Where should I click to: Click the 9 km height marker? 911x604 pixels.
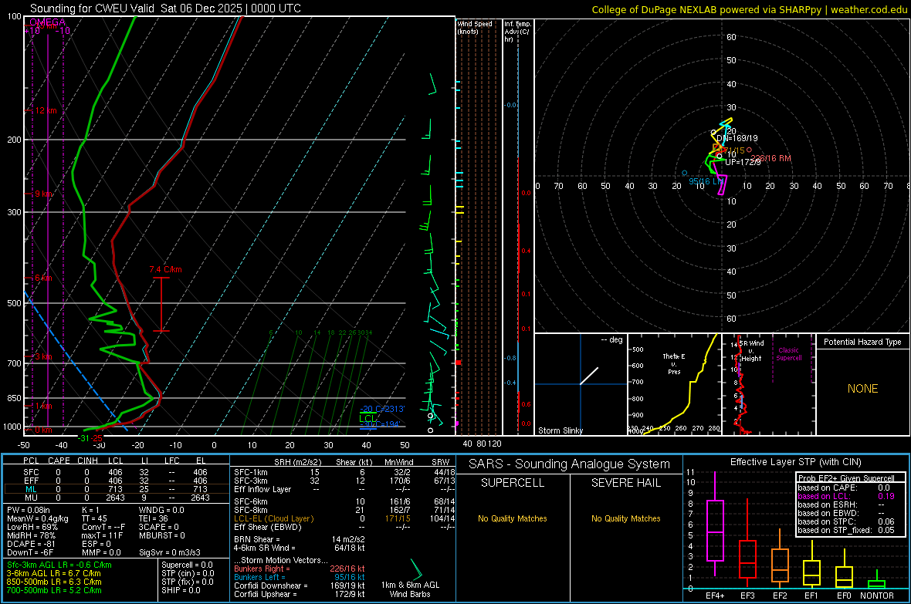pyautogui.click(x=43, y=194)
